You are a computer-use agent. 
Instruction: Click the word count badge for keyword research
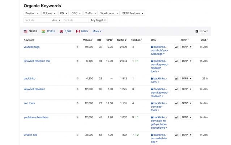77,89
